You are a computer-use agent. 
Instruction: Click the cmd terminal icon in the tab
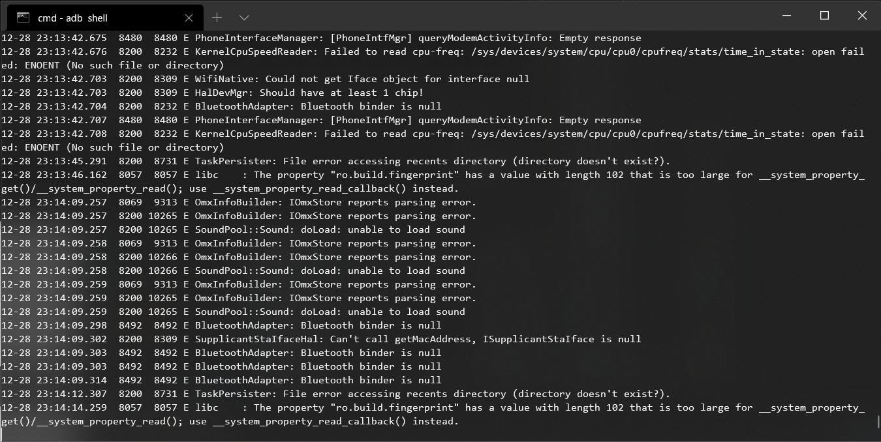(x=22, y=18)
